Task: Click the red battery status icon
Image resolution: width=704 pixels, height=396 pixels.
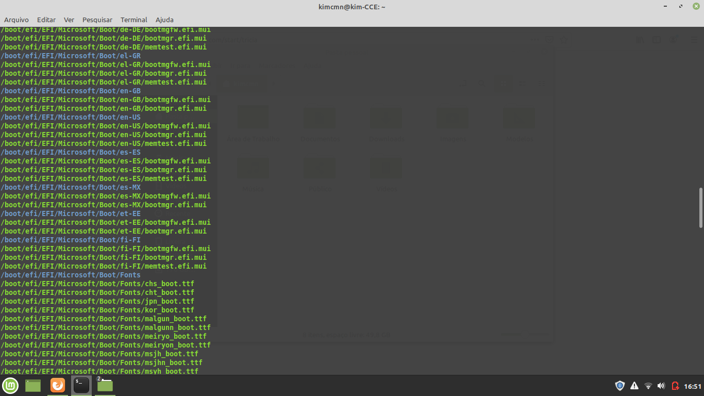Action: (675, 386)
